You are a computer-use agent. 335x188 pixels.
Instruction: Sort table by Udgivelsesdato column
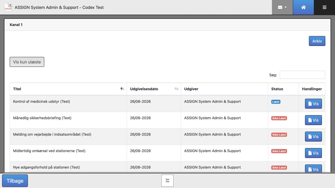pos(154,89)
